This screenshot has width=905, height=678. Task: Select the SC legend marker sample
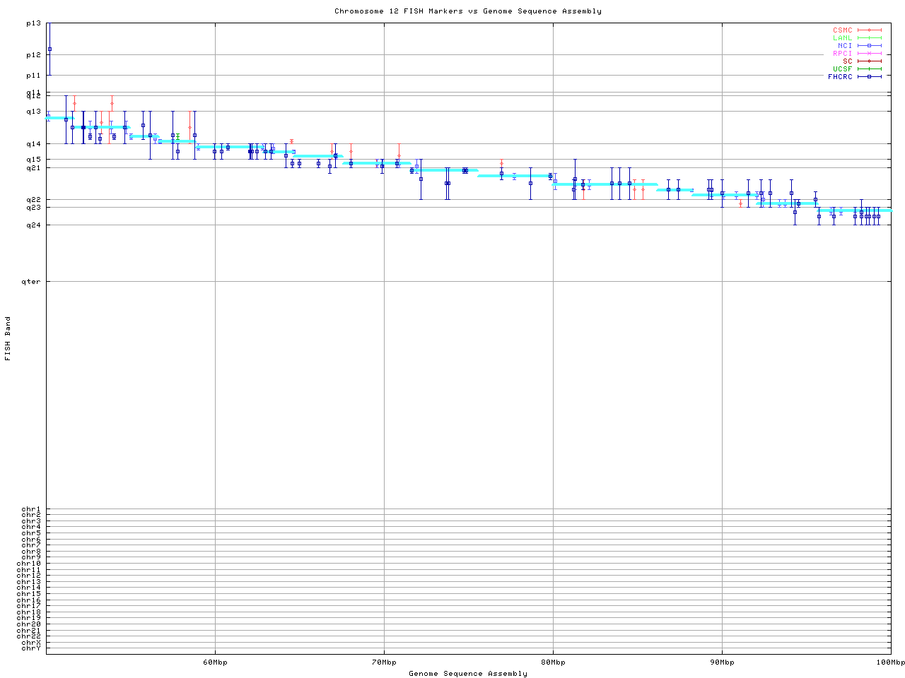(869, 61)
